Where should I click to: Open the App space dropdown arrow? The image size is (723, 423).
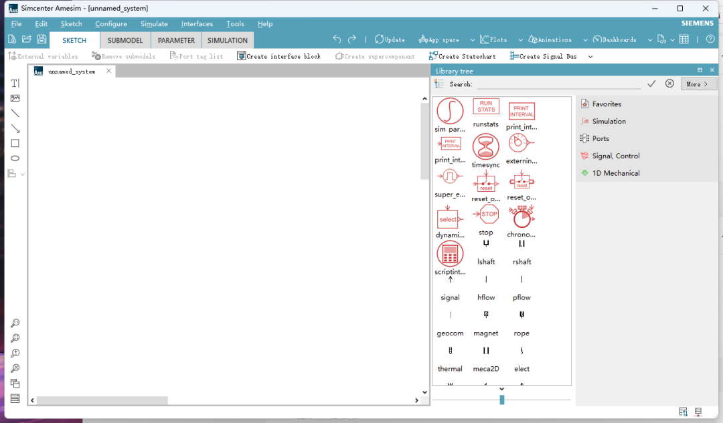(472, 40)
